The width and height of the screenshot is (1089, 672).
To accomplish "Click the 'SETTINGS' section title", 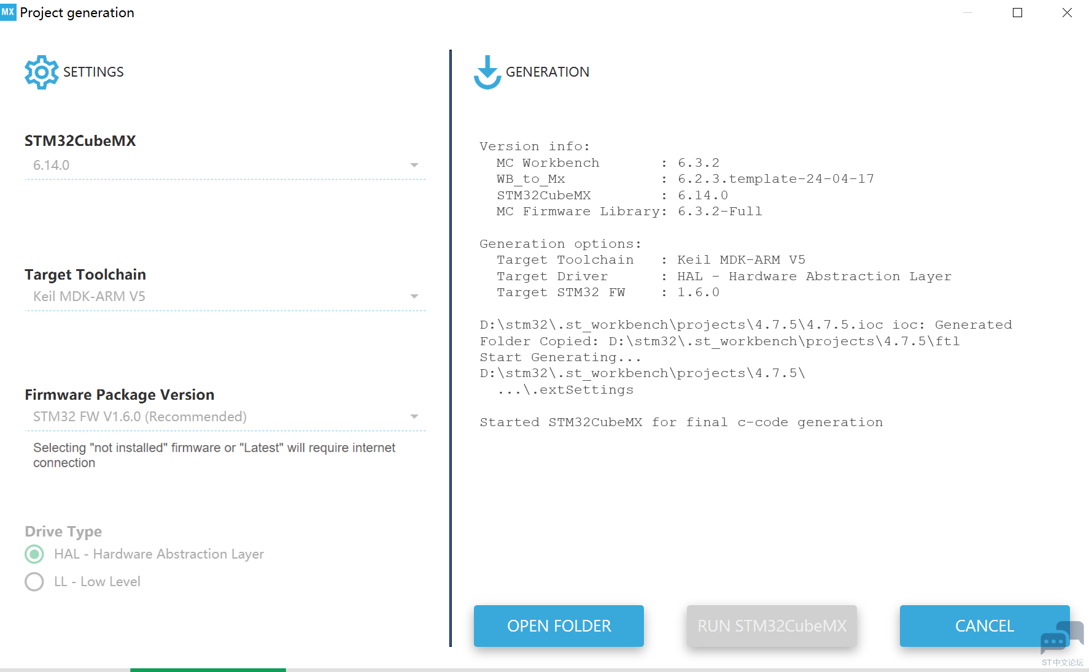I will pos(93,72).
